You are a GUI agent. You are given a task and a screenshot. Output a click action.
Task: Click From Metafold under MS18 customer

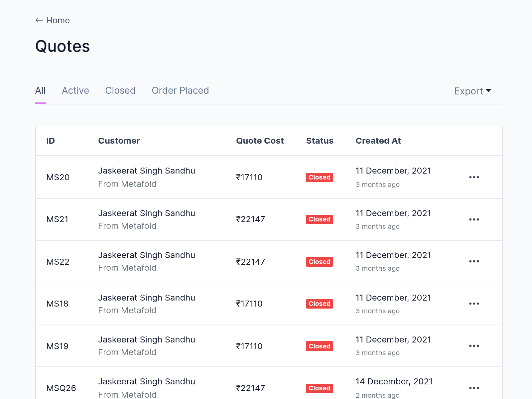(x=127, y=310)
